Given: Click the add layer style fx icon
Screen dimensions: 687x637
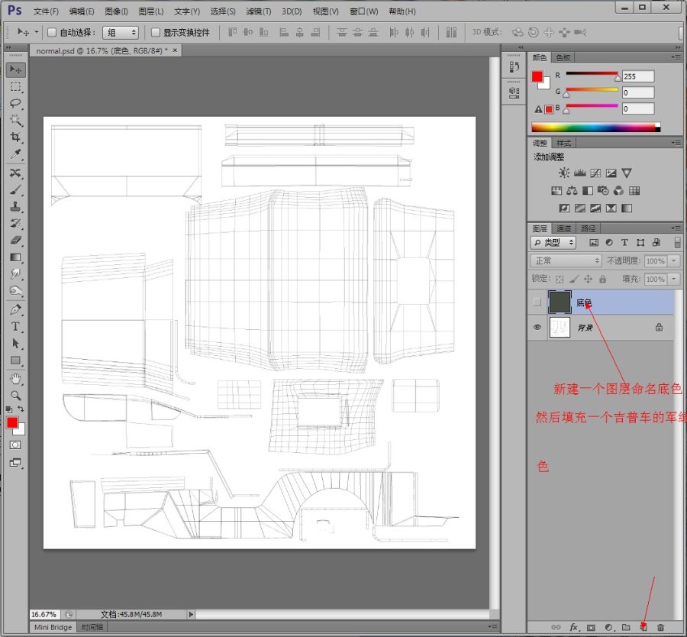Looking at the screenshot, I should [574, 627].
